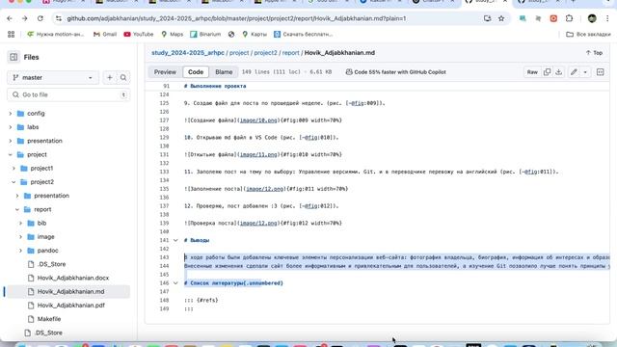Image resolution: width=617 pixels, height=347 pixels.
Task: Copy raw file contents icon
Action: tap(547, 72)
